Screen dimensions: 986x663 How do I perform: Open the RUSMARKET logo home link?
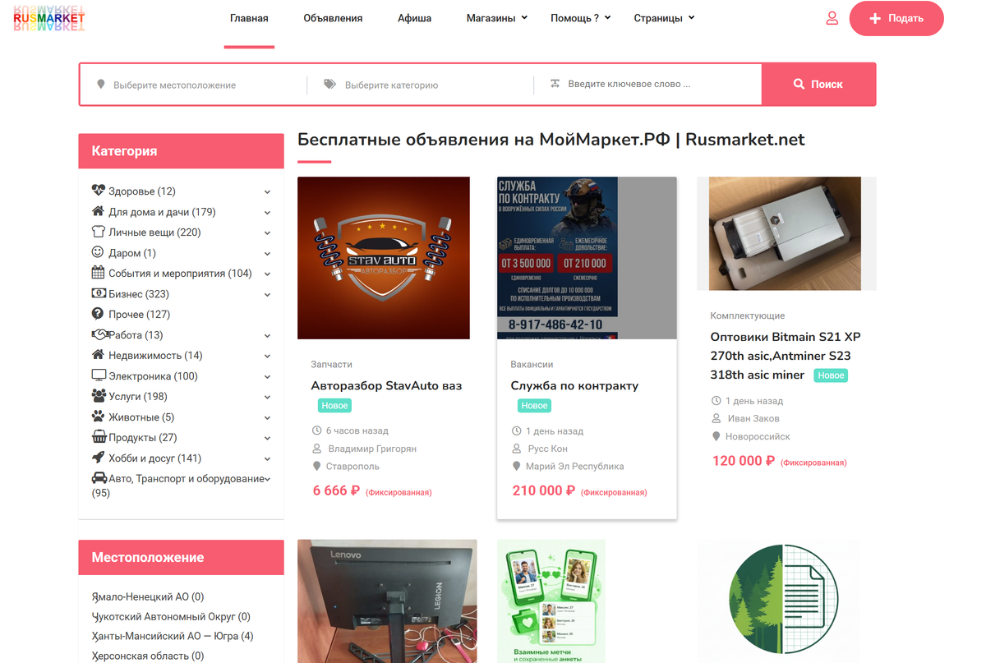[49, 18]
